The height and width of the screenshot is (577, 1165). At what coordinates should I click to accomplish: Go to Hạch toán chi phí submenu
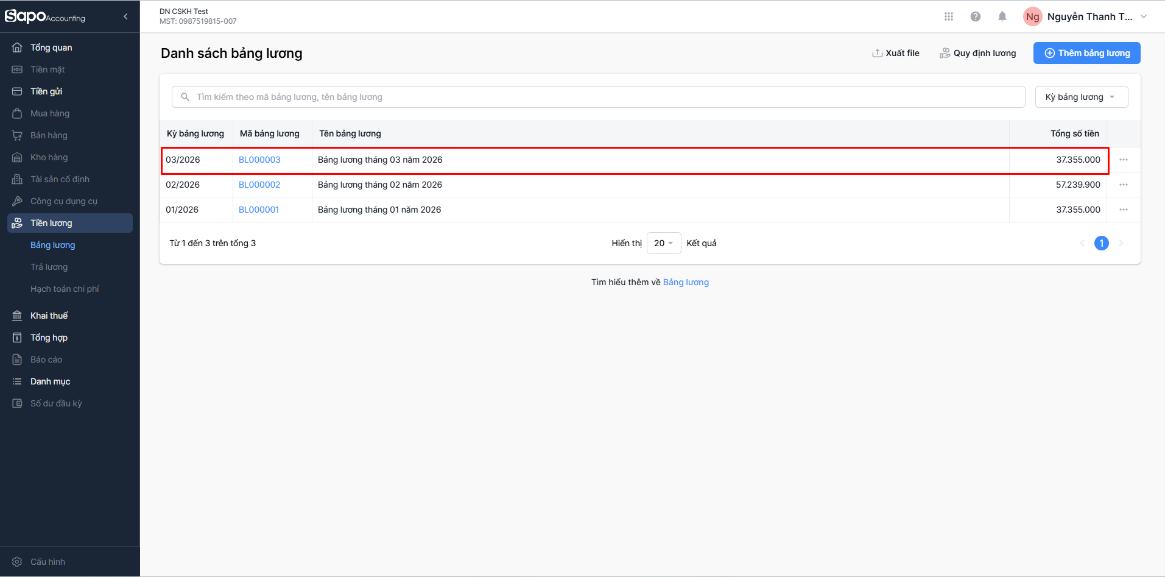coord(65,289)
